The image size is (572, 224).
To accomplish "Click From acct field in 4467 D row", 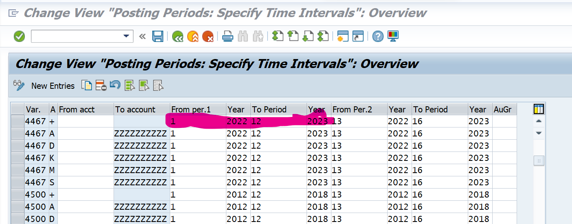I will [85, 146].
